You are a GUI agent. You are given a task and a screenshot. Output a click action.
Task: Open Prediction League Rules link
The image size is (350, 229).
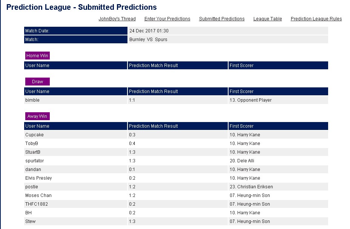coord(316,19)
